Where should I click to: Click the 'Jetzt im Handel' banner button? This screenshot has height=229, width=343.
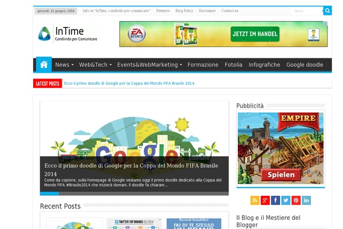tap(255, 34)
